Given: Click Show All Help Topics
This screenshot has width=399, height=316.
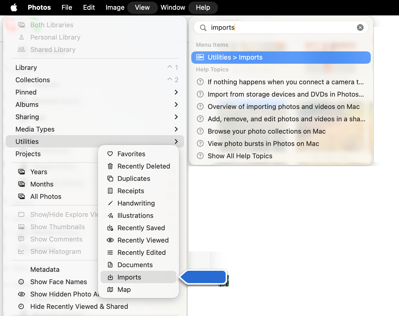Looking at the screenshot, I should point(281,156).
